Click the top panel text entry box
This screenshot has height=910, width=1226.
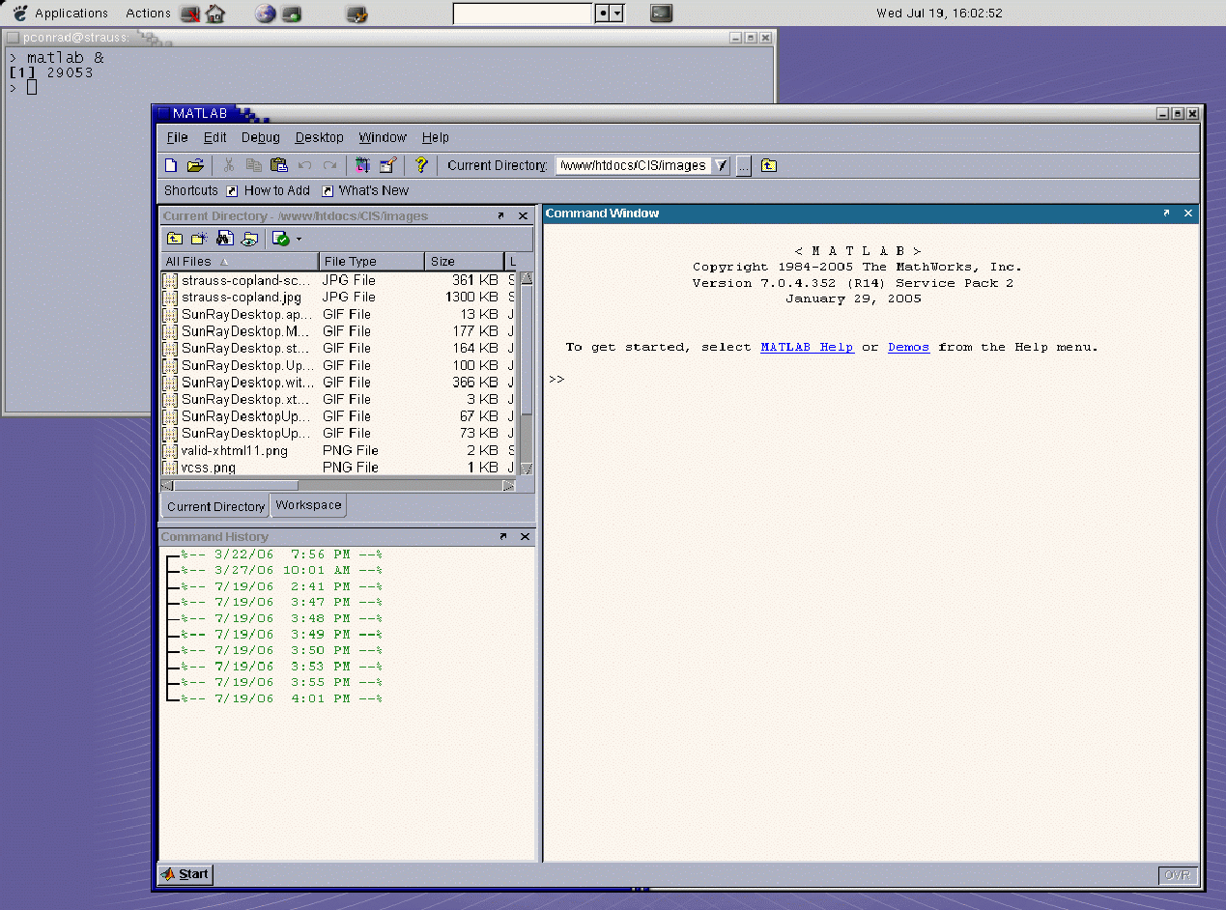(x=522, y=14)
